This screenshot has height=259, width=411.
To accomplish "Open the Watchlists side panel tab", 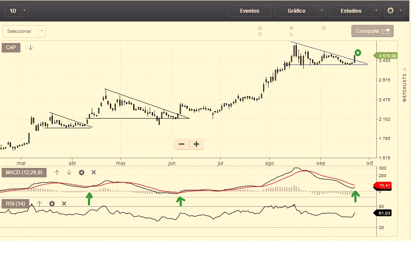I will (404, 85).
